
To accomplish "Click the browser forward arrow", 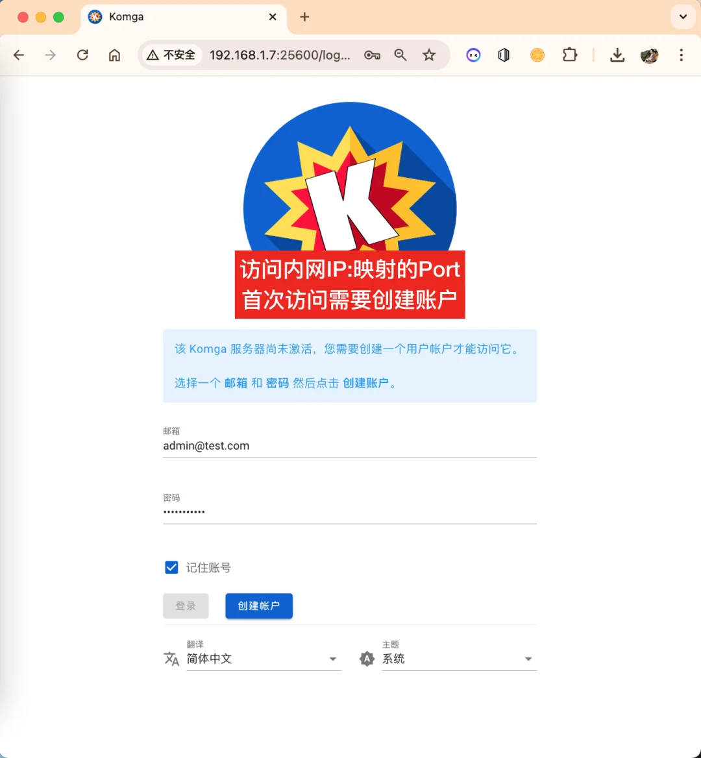I will pyautogui.click(x=50, y=55).
